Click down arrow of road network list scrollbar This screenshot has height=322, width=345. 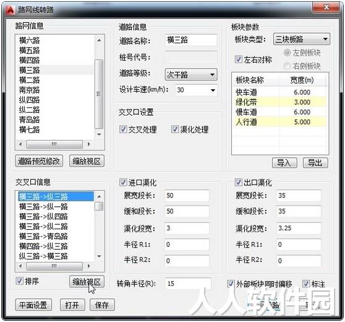99,134
